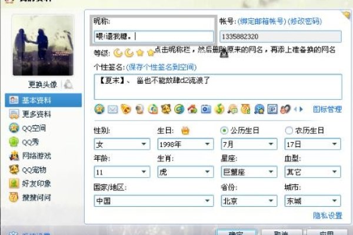Image resolution: width=353 pixels, height=235 pixels.
Task: Click the first star level icon
Action: (140, 53)
